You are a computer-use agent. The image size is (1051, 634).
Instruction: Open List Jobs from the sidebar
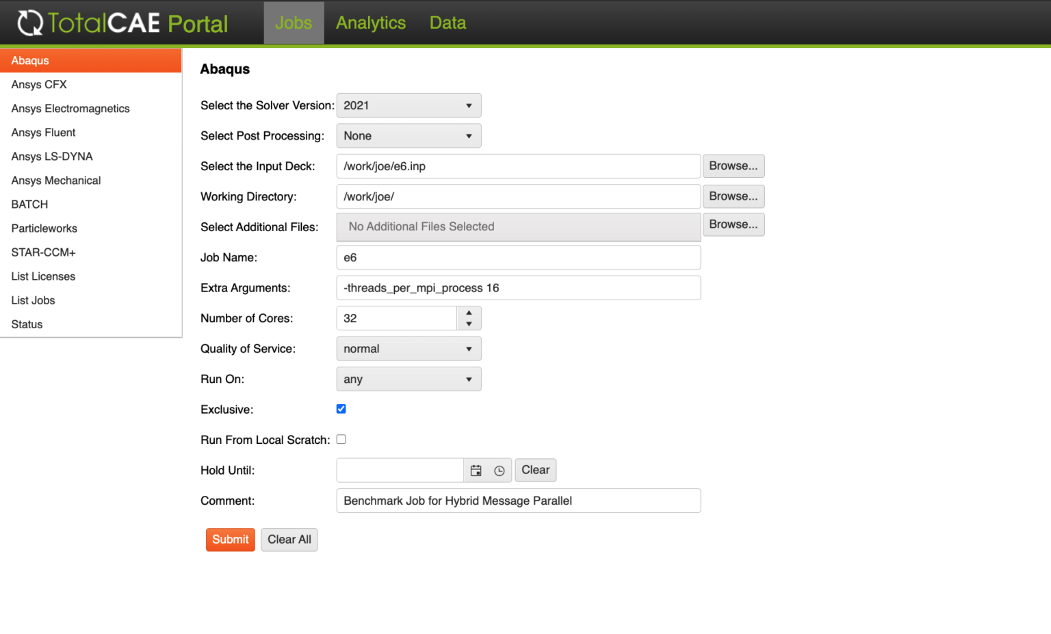33,300
